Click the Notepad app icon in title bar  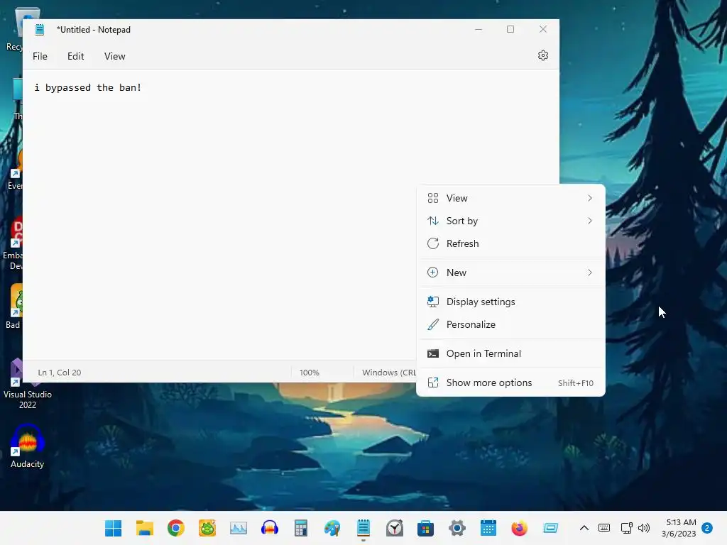(40, 30)
